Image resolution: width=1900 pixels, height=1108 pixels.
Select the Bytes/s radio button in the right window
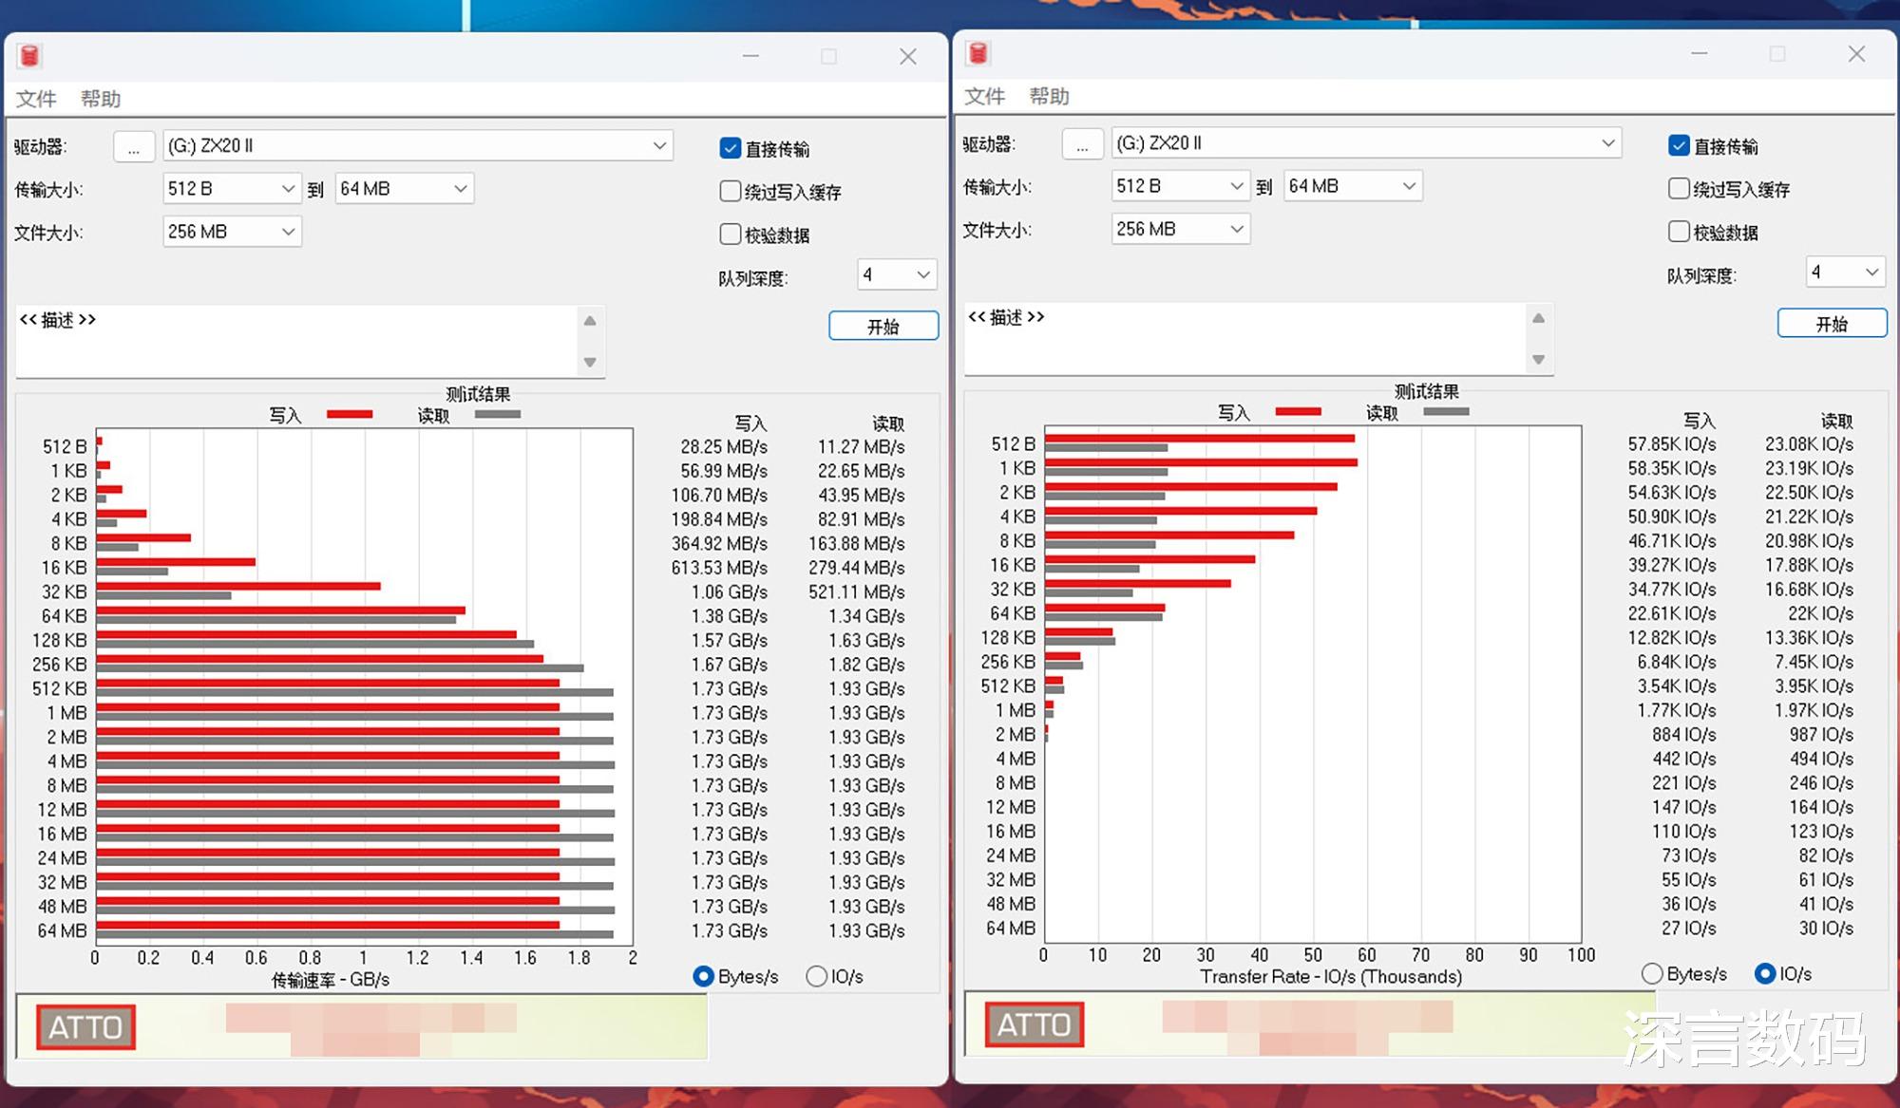click(1652, 973)
